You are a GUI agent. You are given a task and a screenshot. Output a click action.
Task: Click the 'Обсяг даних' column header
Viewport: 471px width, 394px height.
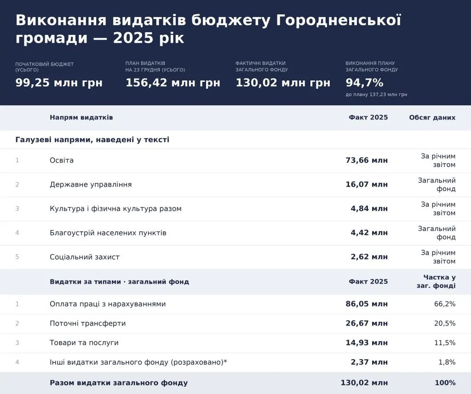tap(432, 117)
